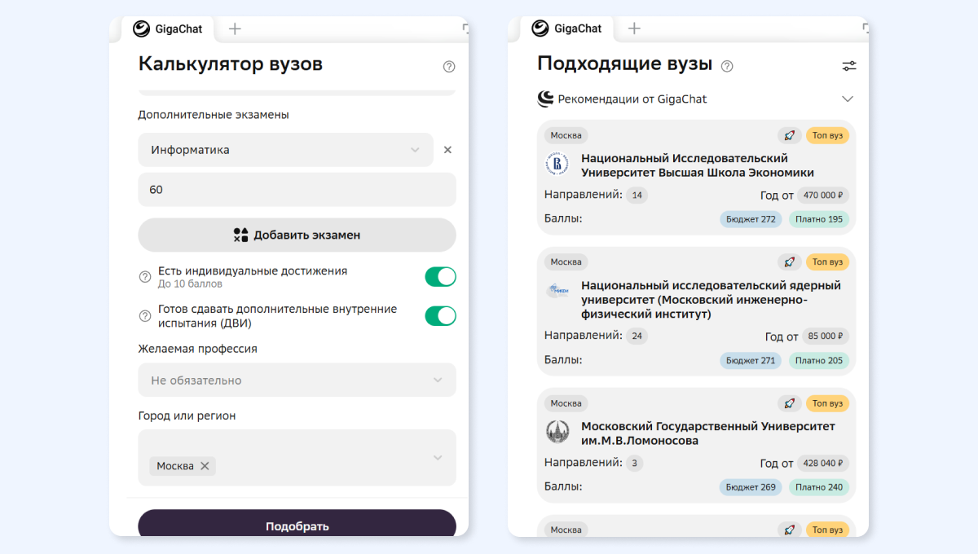This screenshot has width=978, height=554.
Task: Click Направлений count 24
Action: click(637, 336)
